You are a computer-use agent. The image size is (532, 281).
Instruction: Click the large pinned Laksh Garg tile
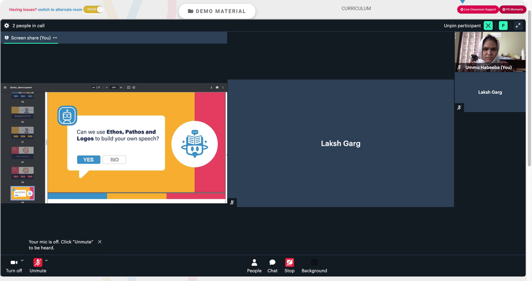(340, 143)
